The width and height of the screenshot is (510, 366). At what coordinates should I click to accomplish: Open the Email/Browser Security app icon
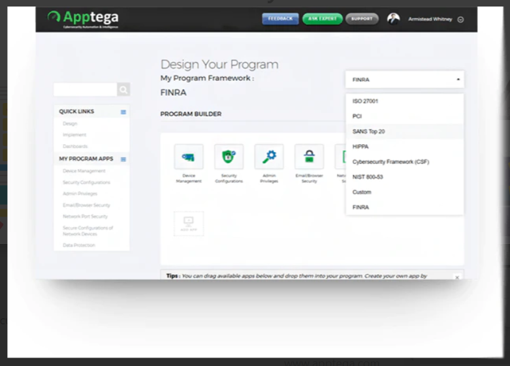310,157
